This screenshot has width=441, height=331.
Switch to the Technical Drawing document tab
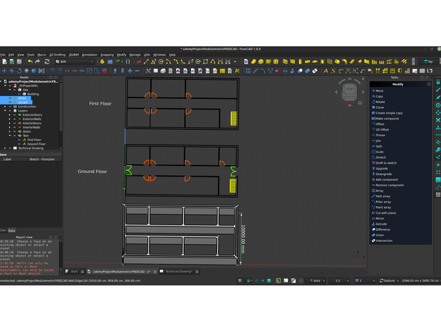pos(178,271)
